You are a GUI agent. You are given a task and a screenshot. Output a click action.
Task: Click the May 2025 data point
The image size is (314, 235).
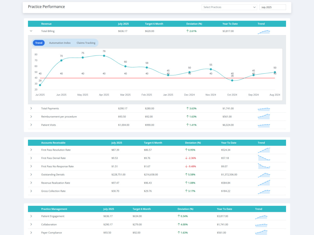pyautogui.click(x=83, y=58)
